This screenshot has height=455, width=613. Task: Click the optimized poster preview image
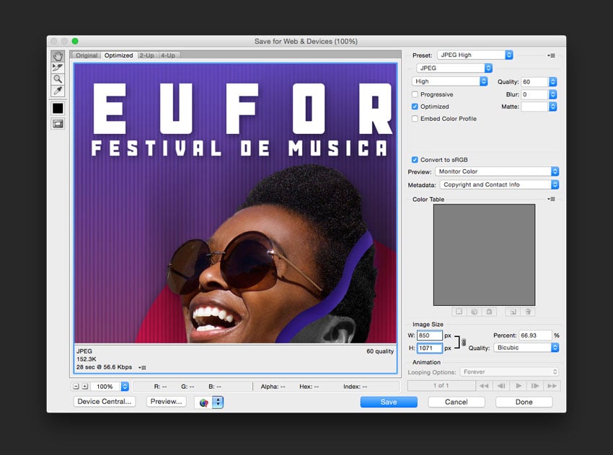coord(235,203)
